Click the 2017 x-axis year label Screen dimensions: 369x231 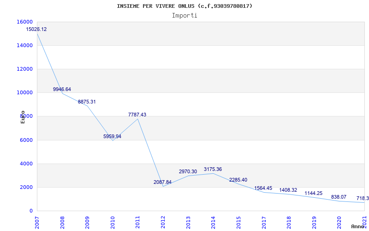(x=263, y=222)
